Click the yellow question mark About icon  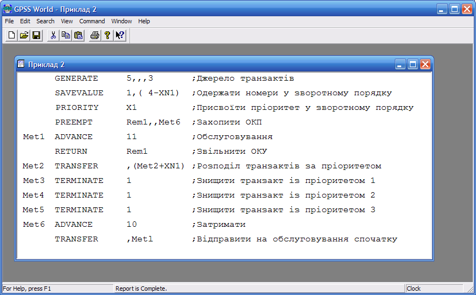coord(107,36)
